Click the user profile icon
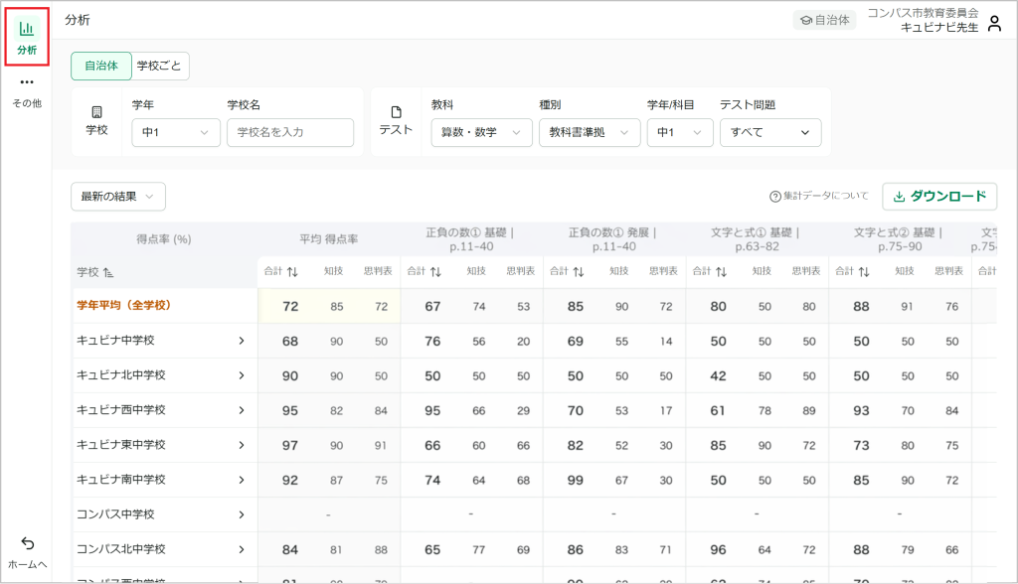Image resolution: width=1018 pixels, height=584 pixels. [x=994, y=24]
